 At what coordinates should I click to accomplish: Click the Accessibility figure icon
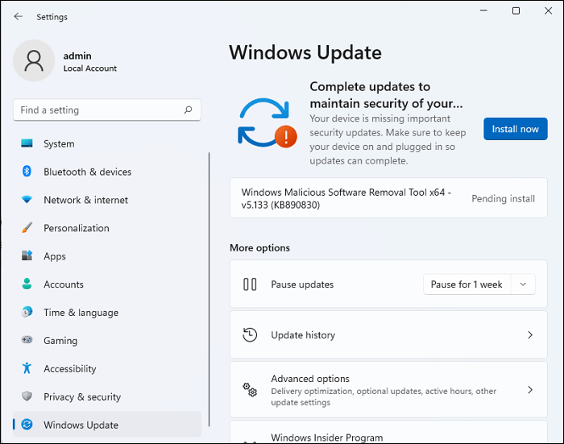click(x=27, y=369)
